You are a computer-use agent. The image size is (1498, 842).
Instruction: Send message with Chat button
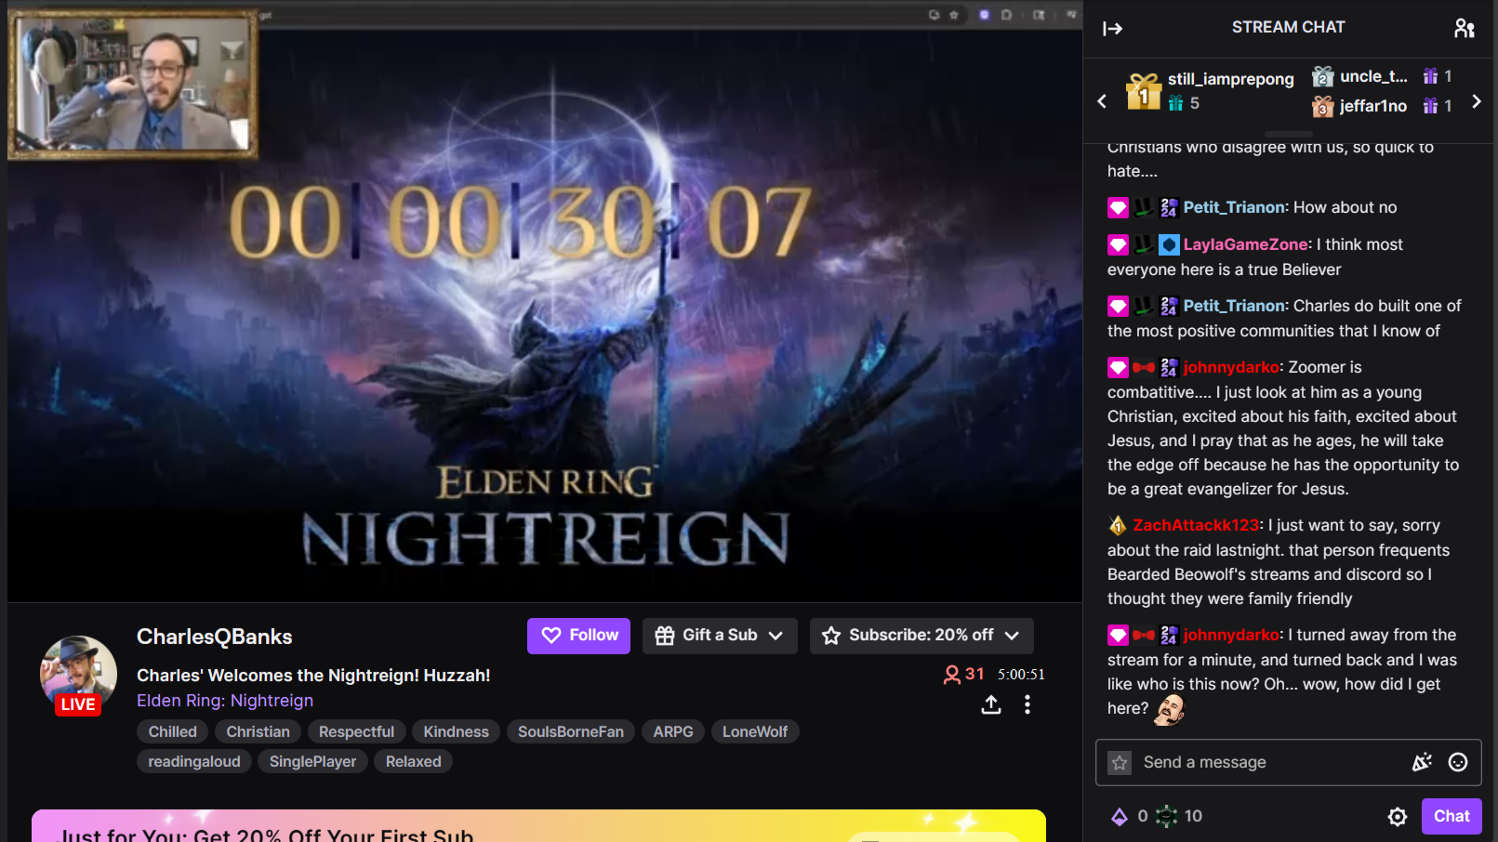coord(1452,816)
